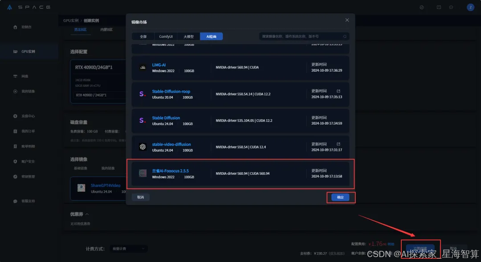This screenshot has width=481, height=262.
Task: Switch to the 全部 tab
Action: (143, 36)
